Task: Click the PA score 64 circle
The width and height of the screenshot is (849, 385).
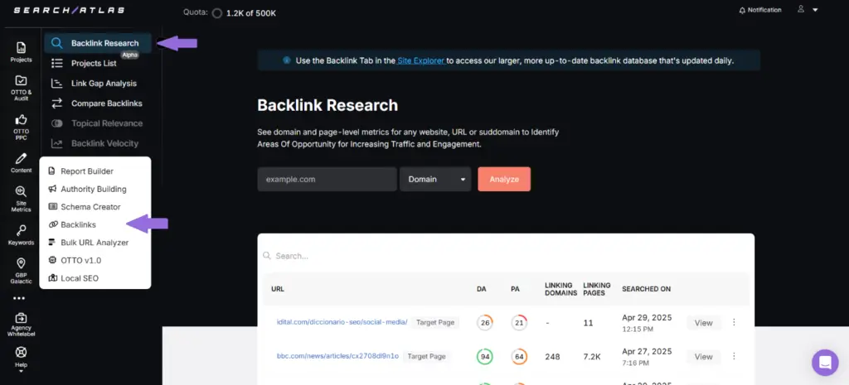Action: click(519, 357)
